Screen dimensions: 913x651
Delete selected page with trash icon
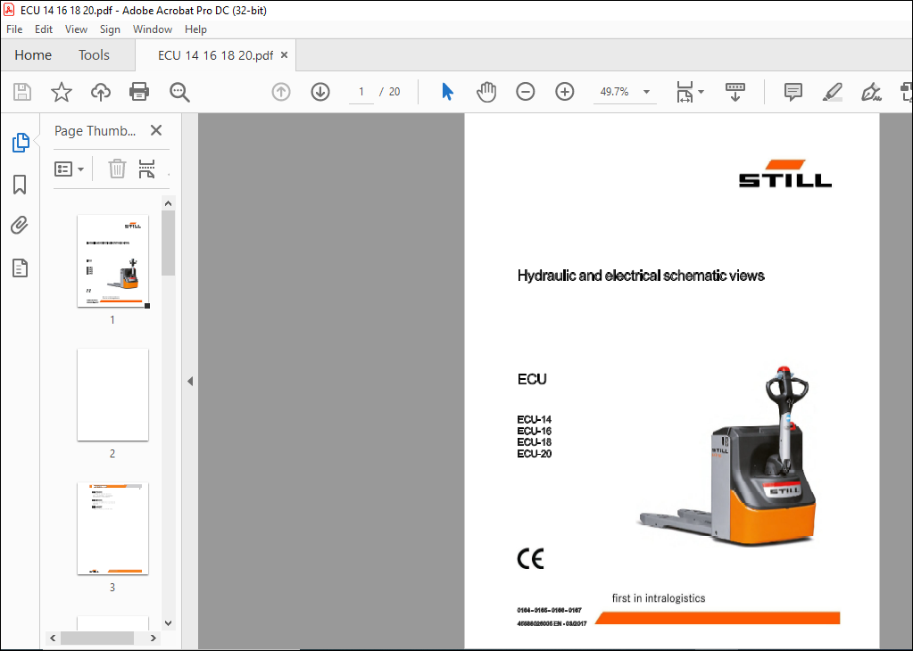pyautogui.click(x=117, y=169)
